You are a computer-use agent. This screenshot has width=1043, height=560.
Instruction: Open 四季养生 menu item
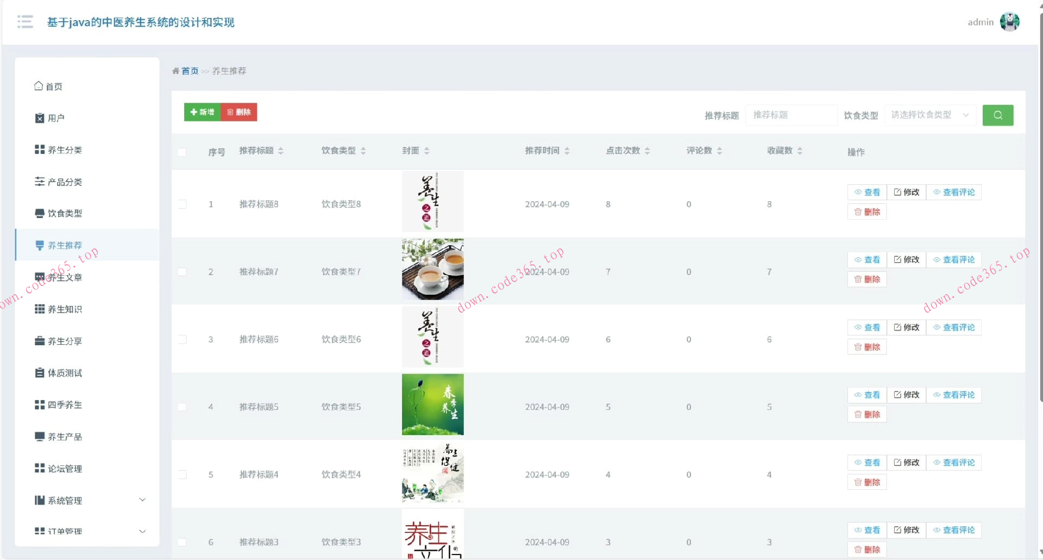(x=87, y=405)
